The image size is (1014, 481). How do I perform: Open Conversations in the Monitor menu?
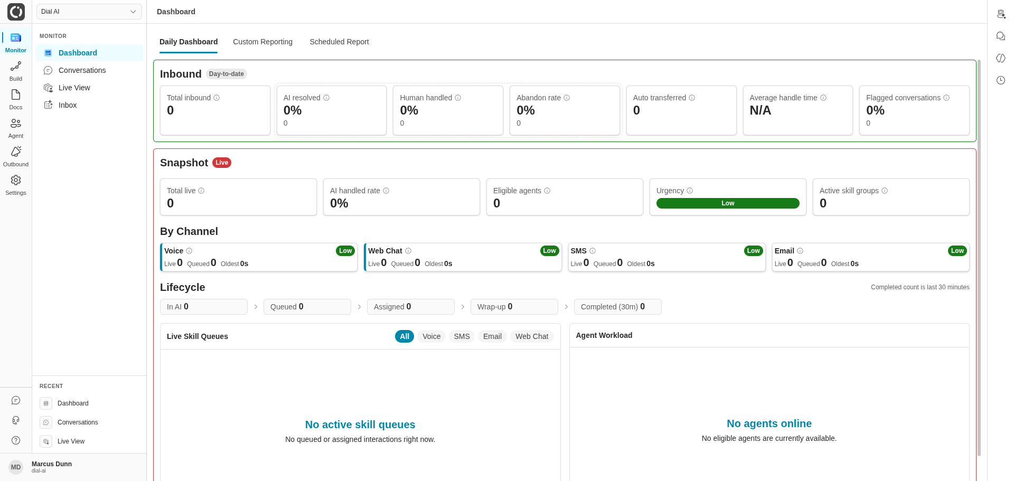pyautogui.click(x=89, y=70)
